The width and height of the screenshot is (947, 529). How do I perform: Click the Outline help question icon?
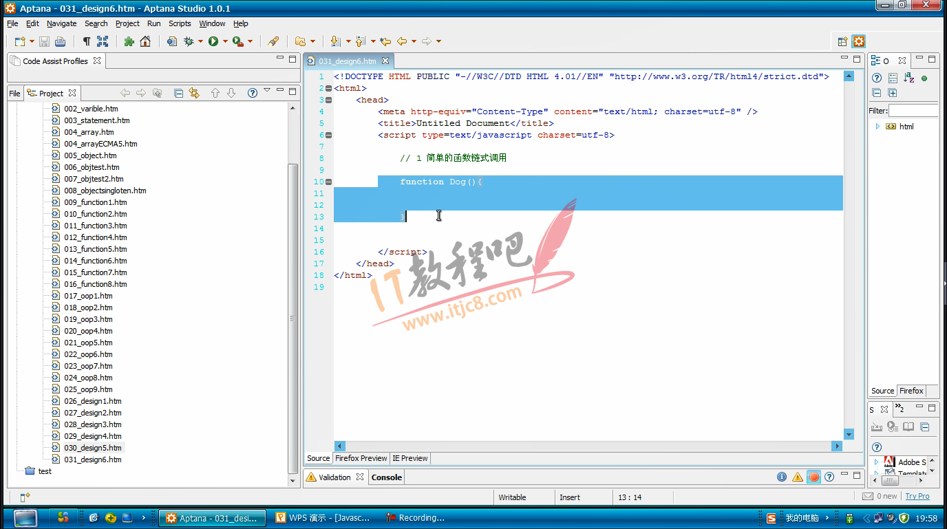[877, 78]
